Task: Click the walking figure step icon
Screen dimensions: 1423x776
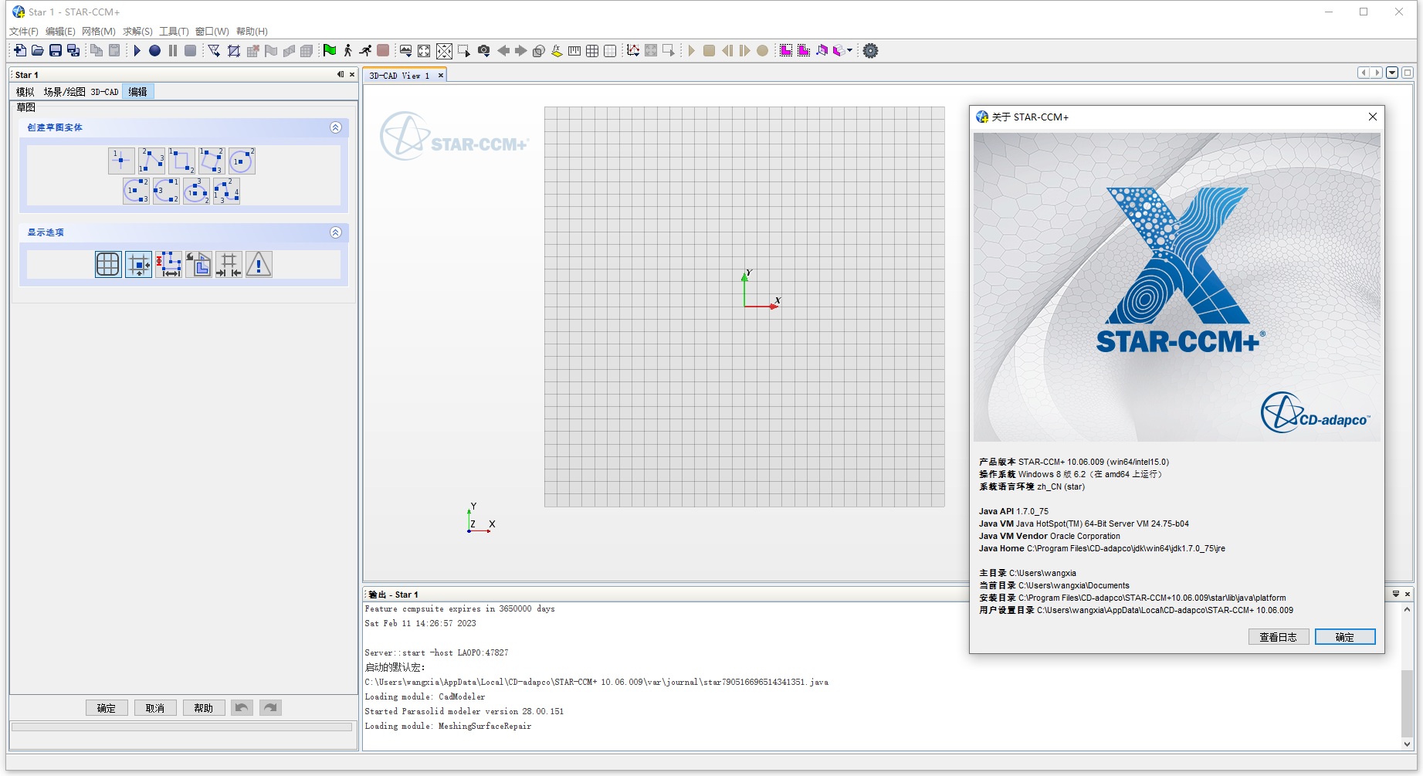Action: (347, 51)
